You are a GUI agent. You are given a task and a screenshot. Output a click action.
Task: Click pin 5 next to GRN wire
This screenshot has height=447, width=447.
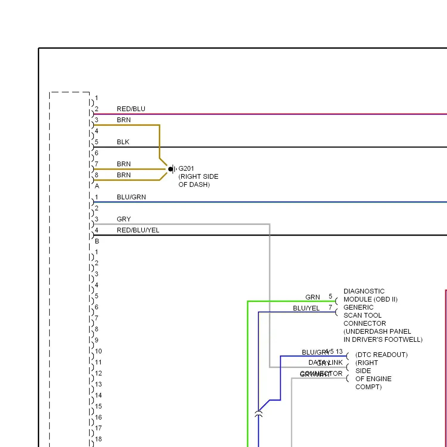pyautogui.click(x=330, y=296)
